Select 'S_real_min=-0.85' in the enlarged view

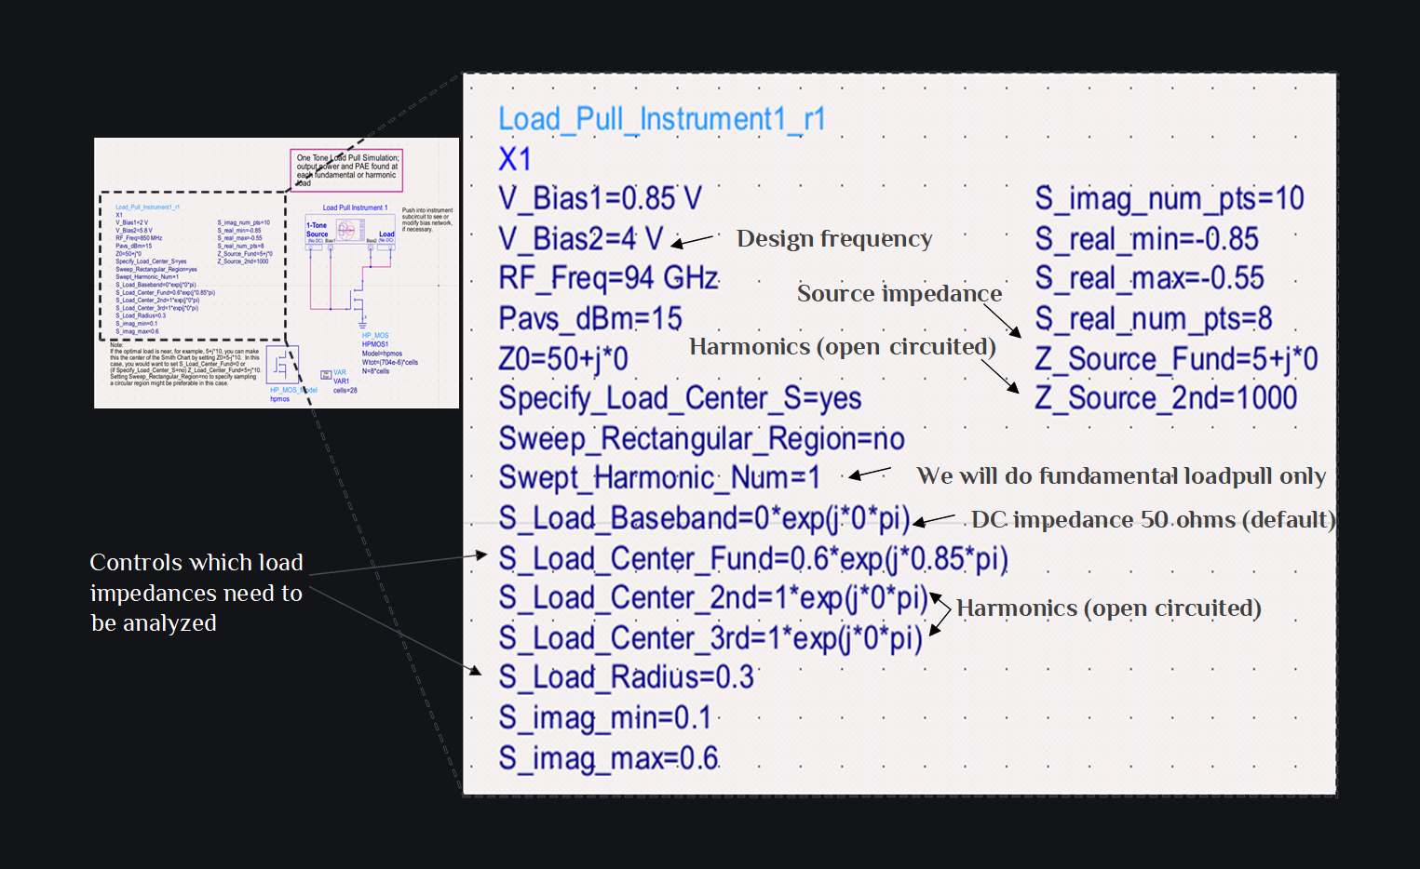(1147, 239)
